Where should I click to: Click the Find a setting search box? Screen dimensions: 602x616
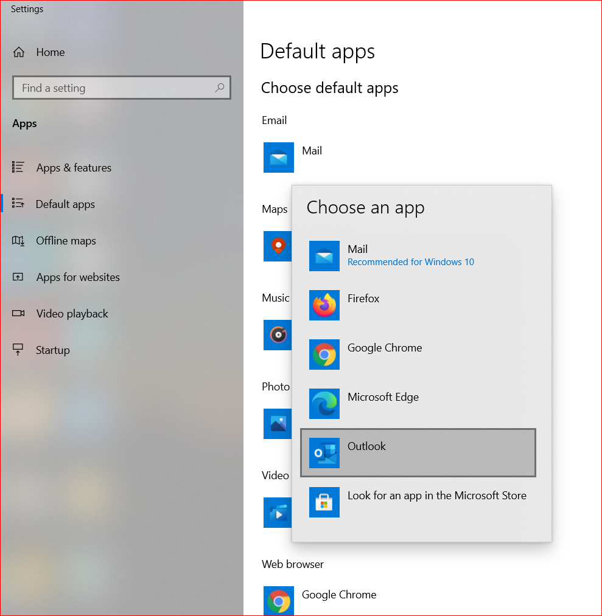tap(122, 88)
